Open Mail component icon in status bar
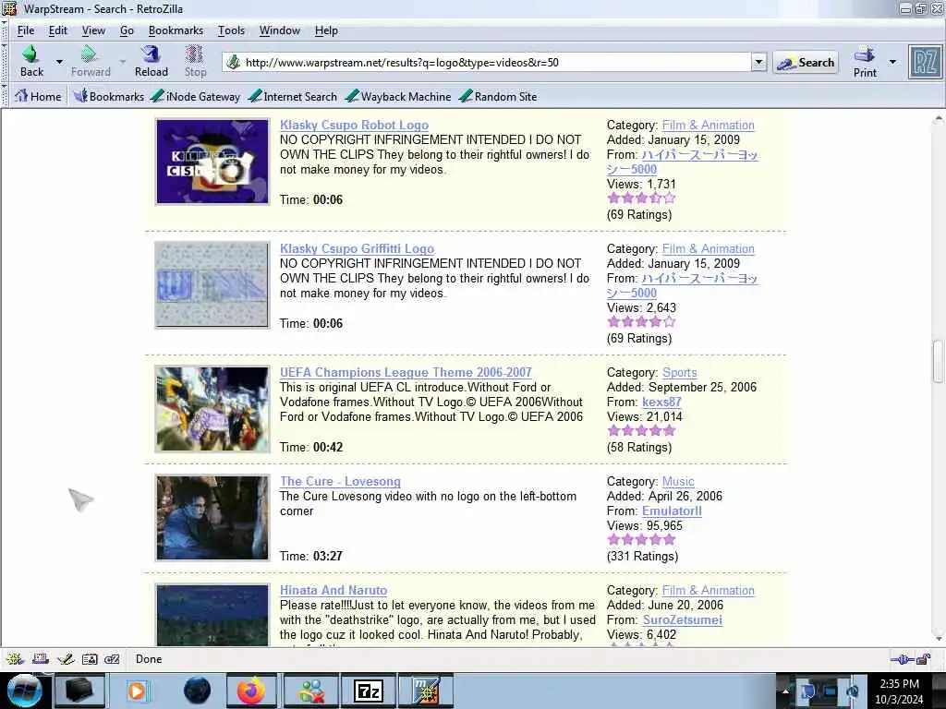The image size is (946, 709). click(41, 659)
